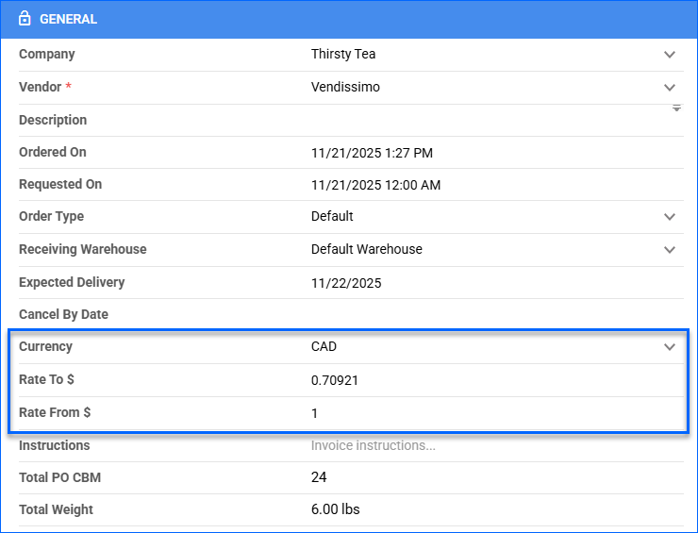This screenshot has height=533, width=698.
Task: Click the Rate To $ value 0.70921
Action: tap(334, 380)
